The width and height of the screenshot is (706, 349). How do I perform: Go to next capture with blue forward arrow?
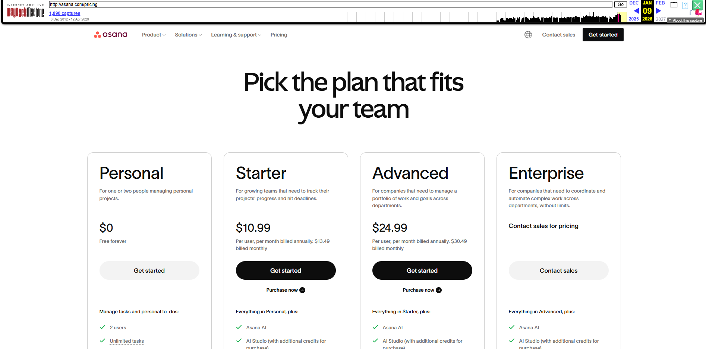click(658, 11)
